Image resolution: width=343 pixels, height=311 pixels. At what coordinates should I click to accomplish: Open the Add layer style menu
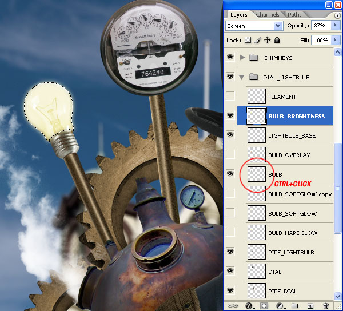coord(249,306)
